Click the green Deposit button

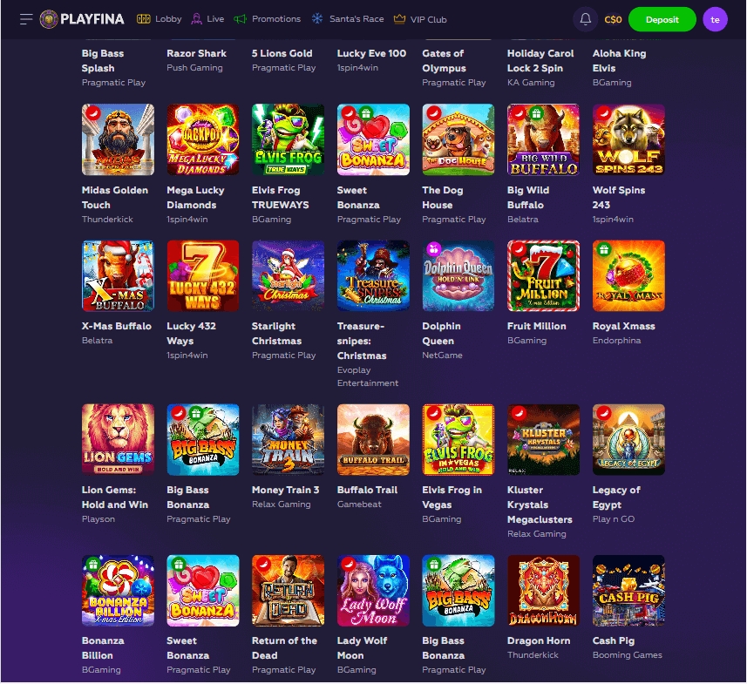point(662,19)
